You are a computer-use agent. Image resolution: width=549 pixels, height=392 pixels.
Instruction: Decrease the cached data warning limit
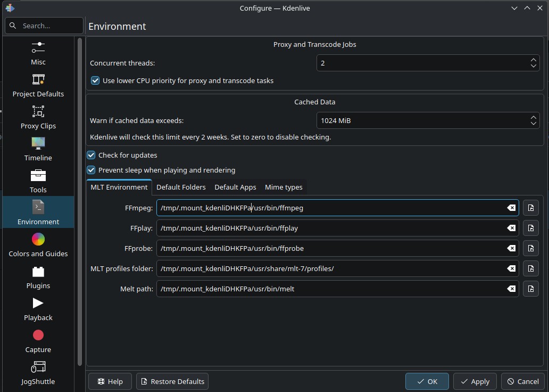coord(533,124)
